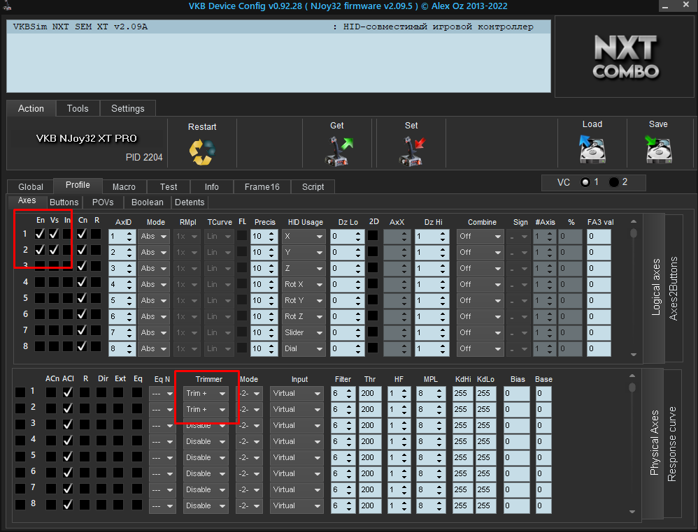
Task: Click the Filter value field for physical axis 1
Action: 343,394
